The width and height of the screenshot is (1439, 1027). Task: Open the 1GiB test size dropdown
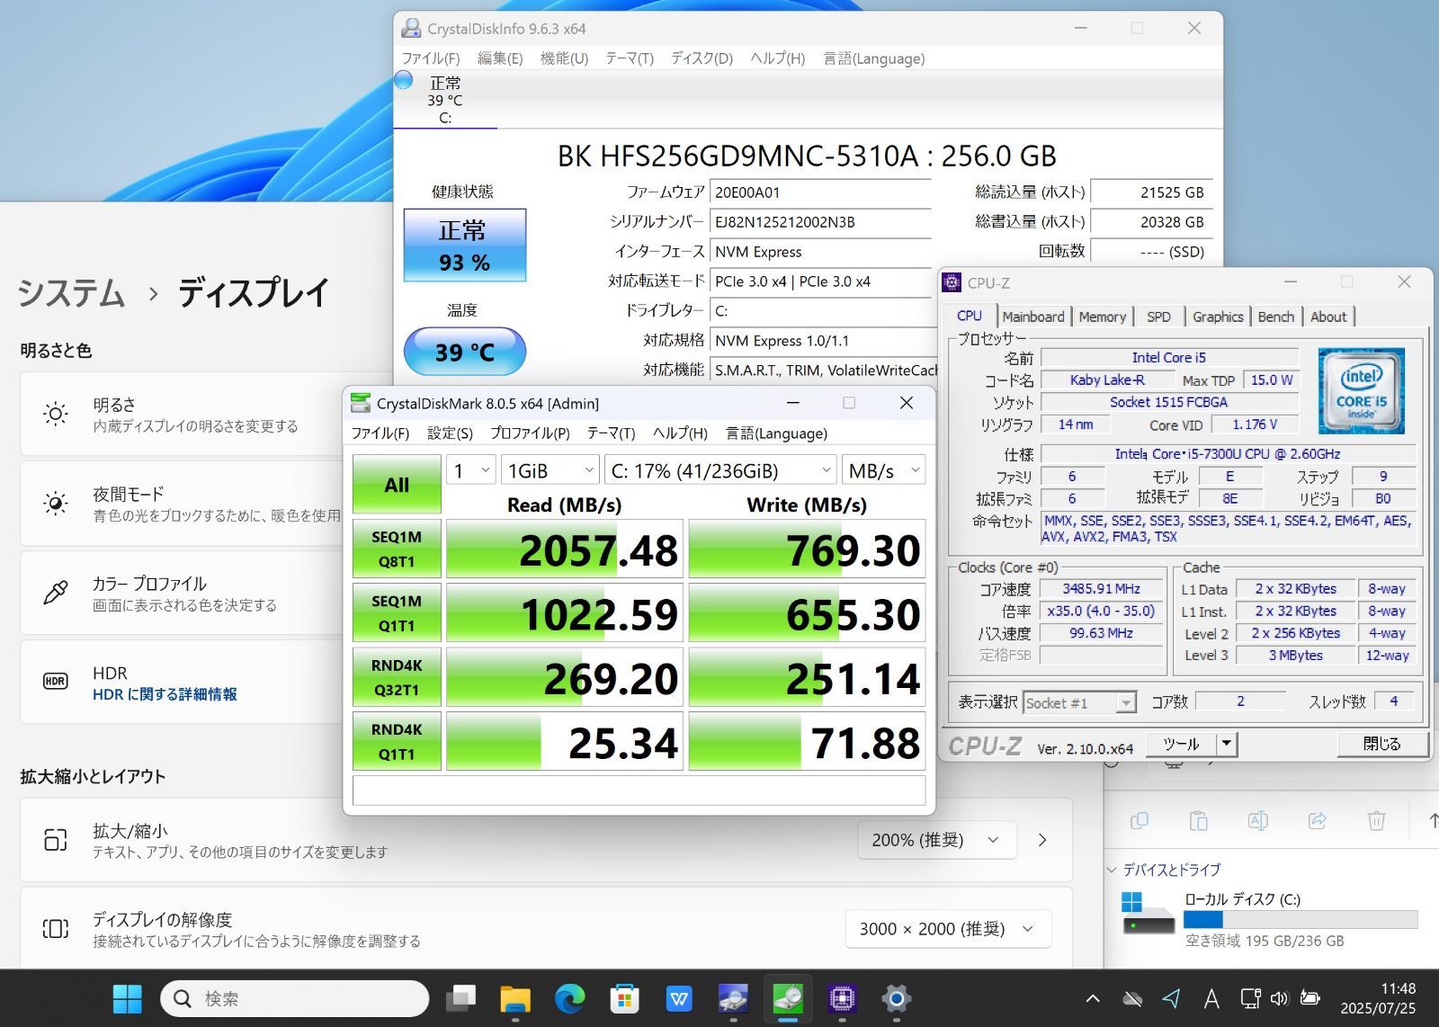[x=550, y=470]
